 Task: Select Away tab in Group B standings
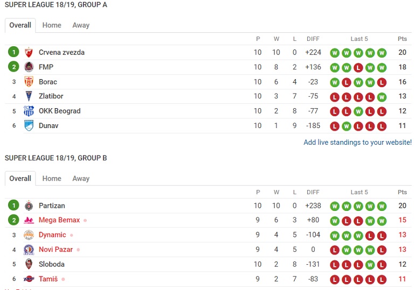pyautogui.click(x=81, y=179)
